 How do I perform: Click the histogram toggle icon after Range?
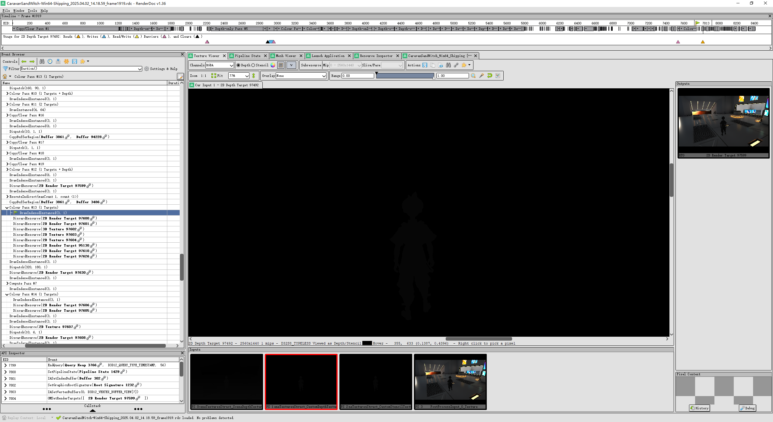click(x=498, y=76)
